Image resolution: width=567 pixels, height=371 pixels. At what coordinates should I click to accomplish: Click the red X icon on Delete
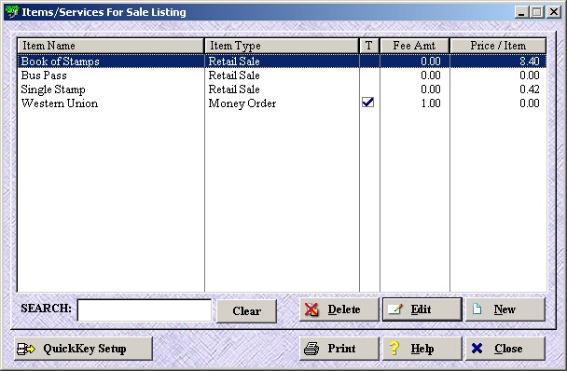click(311, 309)
